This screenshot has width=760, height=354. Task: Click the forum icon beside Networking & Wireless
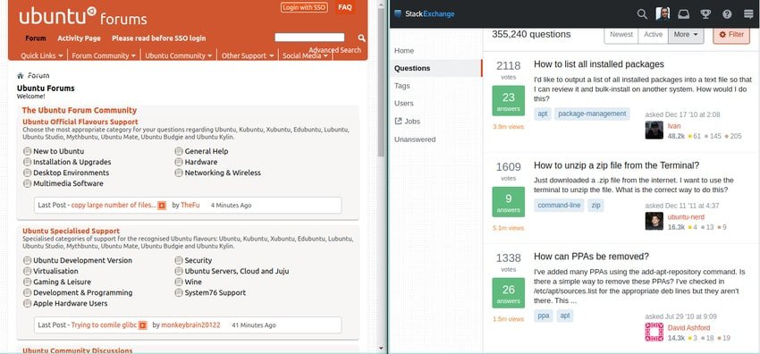point(179,173)
